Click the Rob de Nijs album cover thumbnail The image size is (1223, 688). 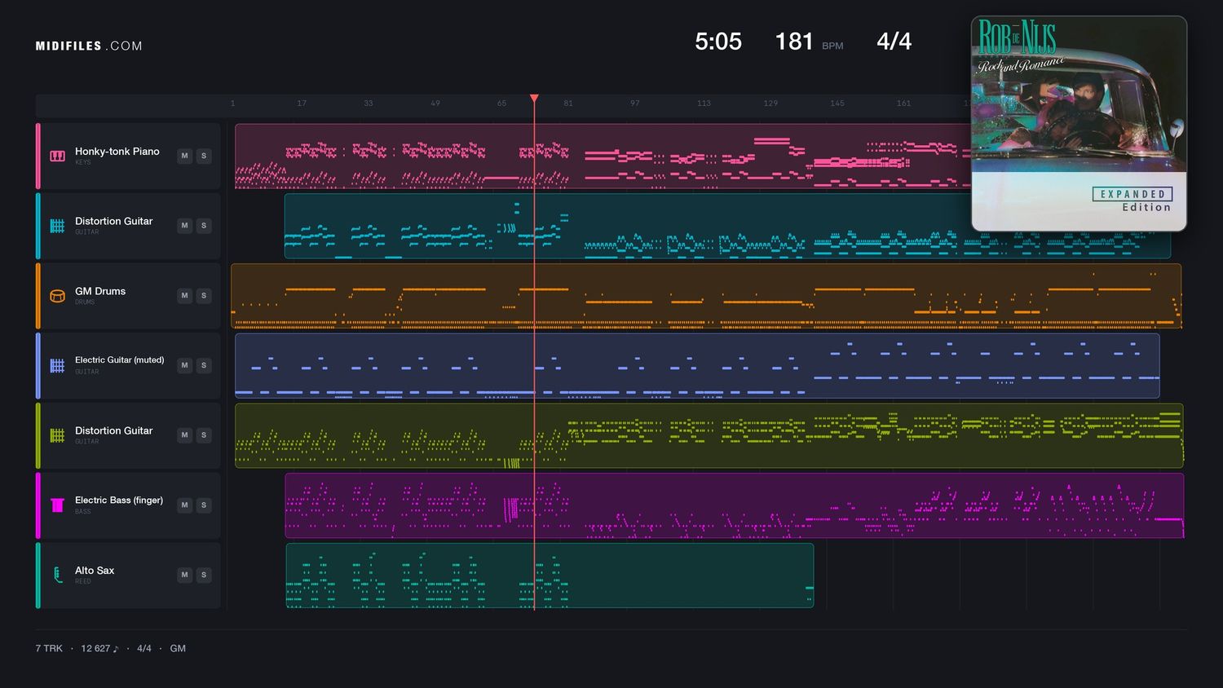pyautogui.click(x=1079, y=124)
